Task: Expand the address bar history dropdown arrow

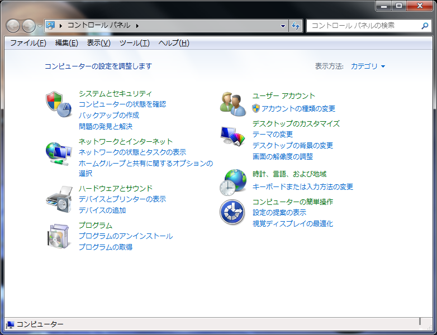Action: [283, 26]
